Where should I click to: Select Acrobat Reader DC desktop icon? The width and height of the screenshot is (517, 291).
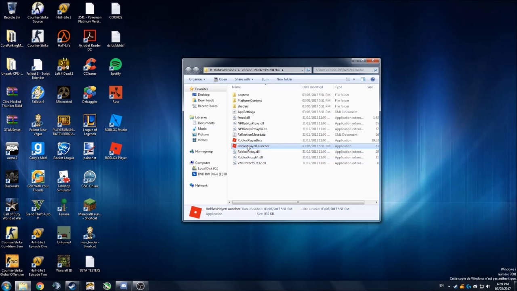[x=90, y=40]
